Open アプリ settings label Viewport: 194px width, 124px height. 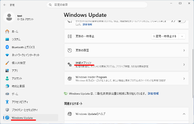point(15,71)
